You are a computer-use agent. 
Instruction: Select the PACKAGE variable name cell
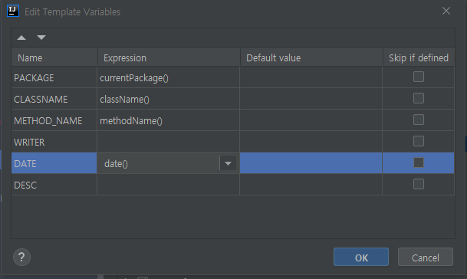click(x=54, y=77)
